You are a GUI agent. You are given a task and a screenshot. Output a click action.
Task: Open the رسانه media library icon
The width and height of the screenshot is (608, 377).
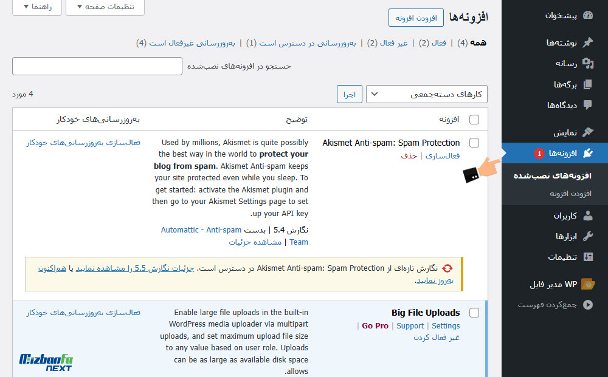click(587, 63)
